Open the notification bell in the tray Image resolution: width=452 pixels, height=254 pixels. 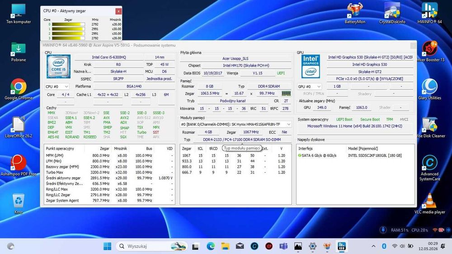coord(443,246)
